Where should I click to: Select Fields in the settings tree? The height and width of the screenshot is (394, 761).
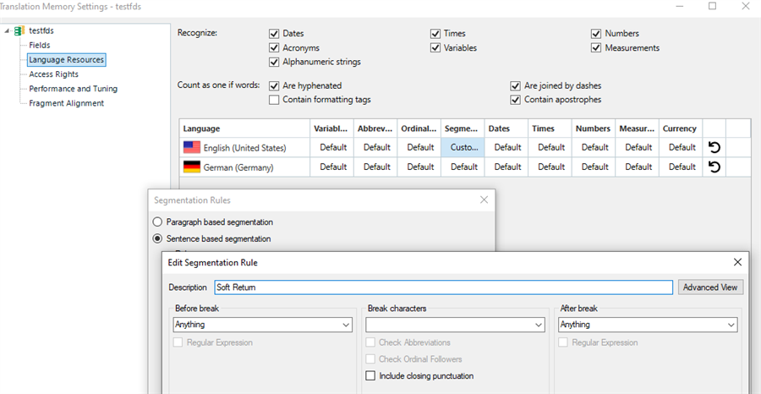(x=40, y=46)
